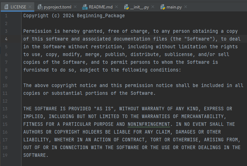Open the README.md tab

point(101,7)
